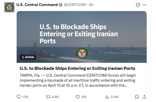Click the 12K likes count

point(84,97)
